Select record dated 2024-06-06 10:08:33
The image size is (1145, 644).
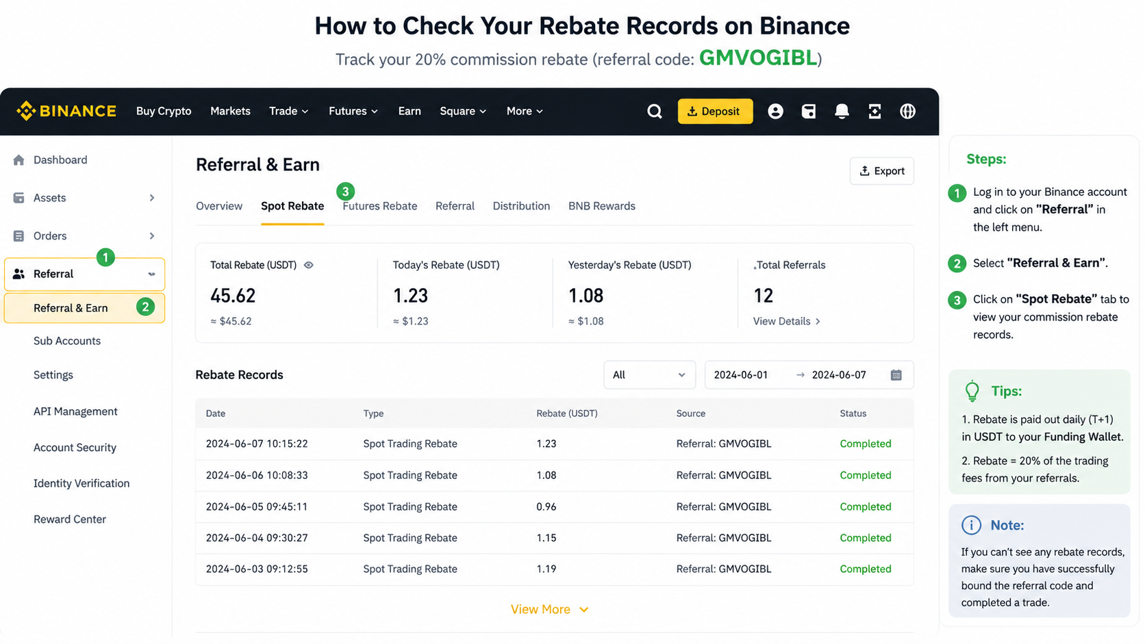tap(554, 475)
